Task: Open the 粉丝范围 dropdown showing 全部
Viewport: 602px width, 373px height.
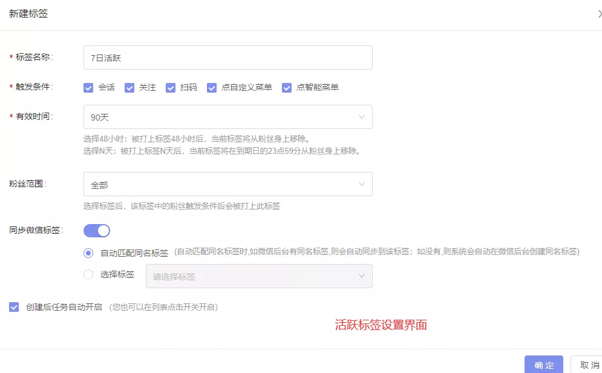Action: tap(227, 184)
